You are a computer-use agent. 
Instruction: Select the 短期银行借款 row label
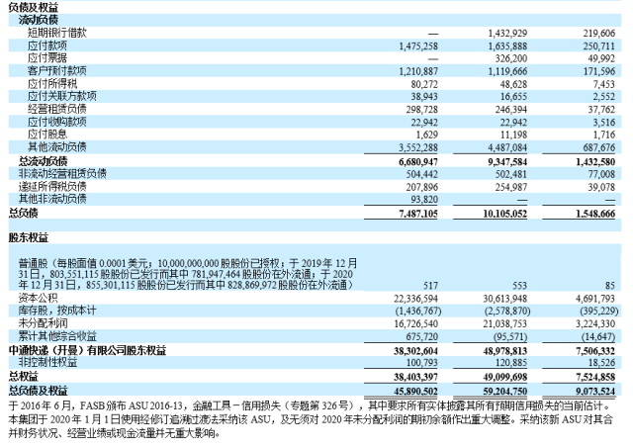57,33
